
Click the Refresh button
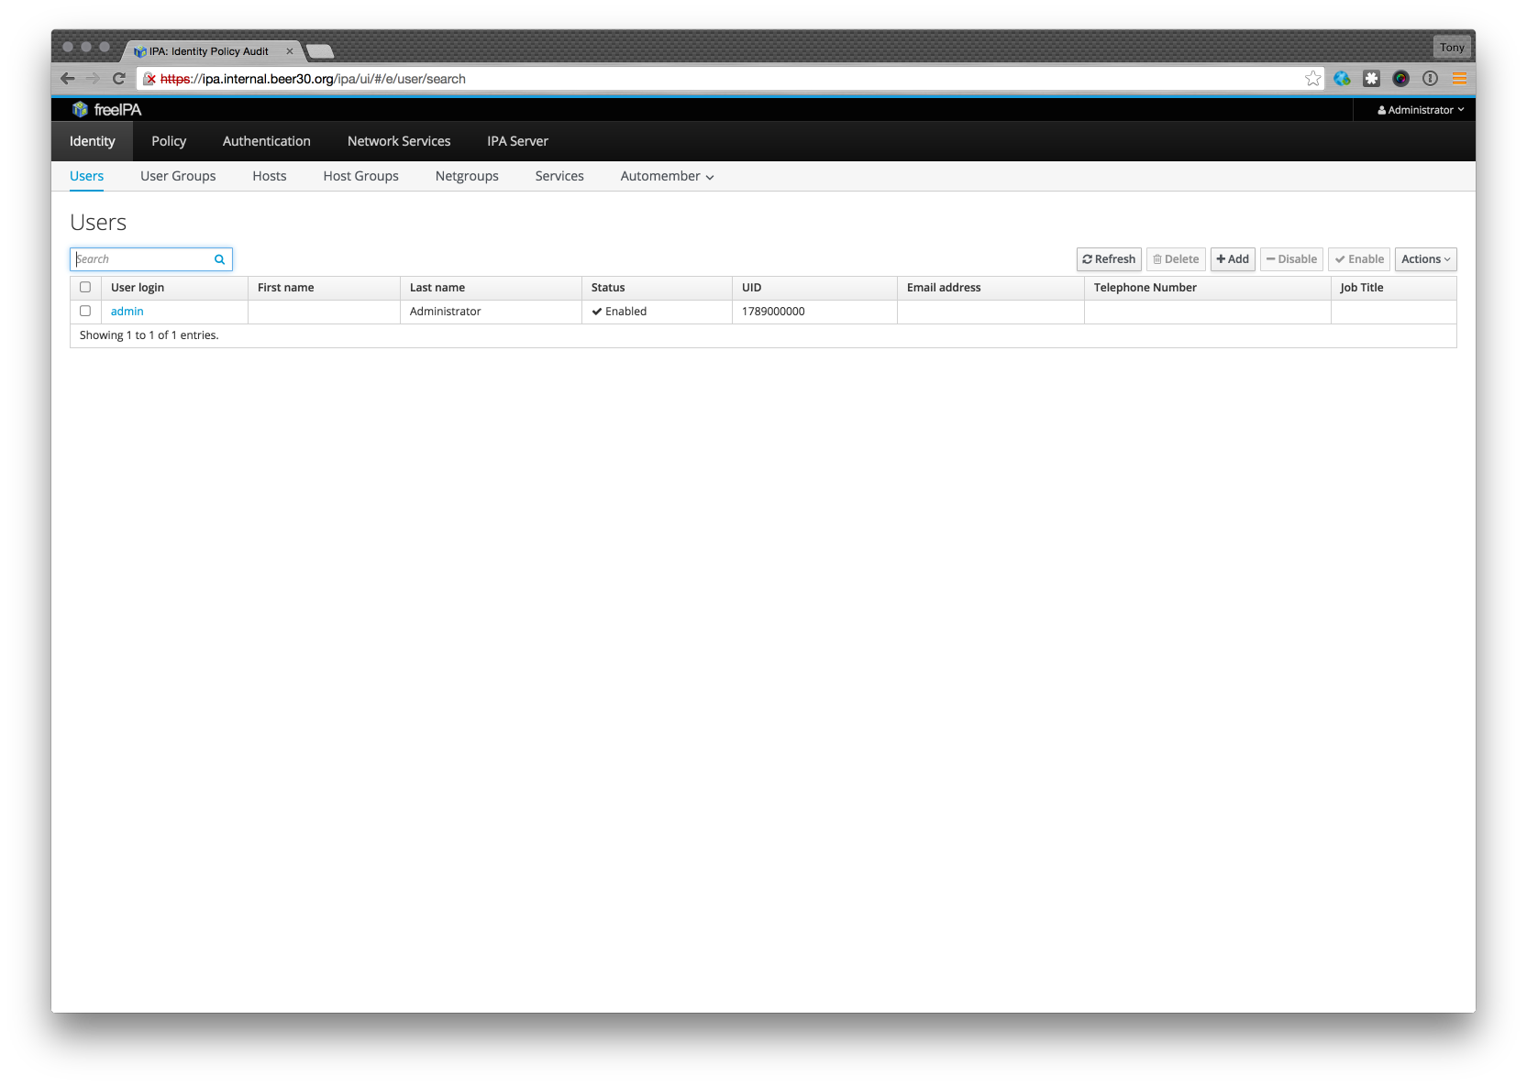1109,259
